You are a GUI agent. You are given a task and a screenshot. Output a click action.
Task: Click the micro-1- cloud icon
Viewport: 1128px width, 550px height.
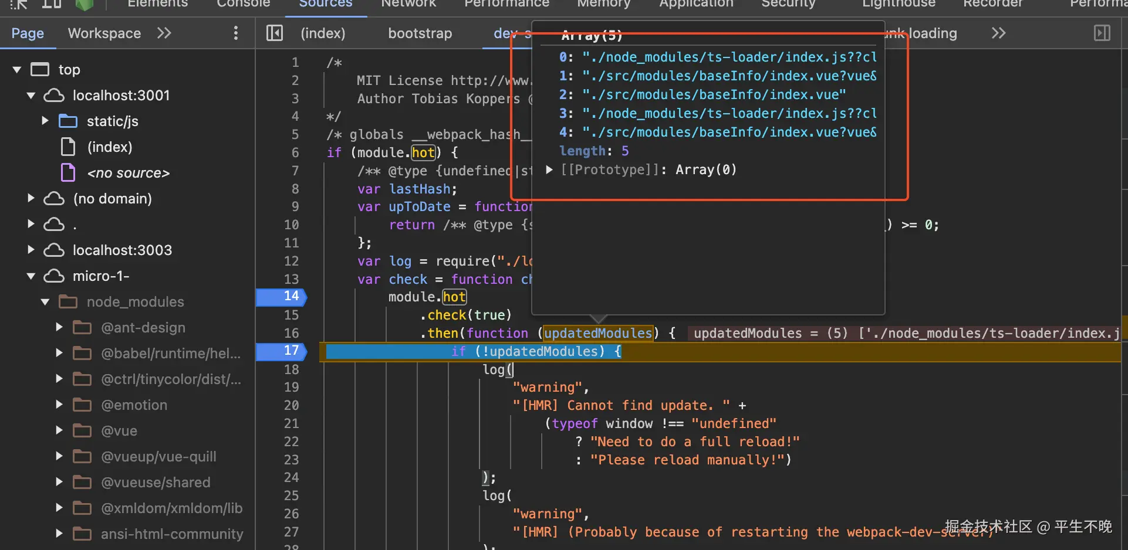click(x=54, y=276)
